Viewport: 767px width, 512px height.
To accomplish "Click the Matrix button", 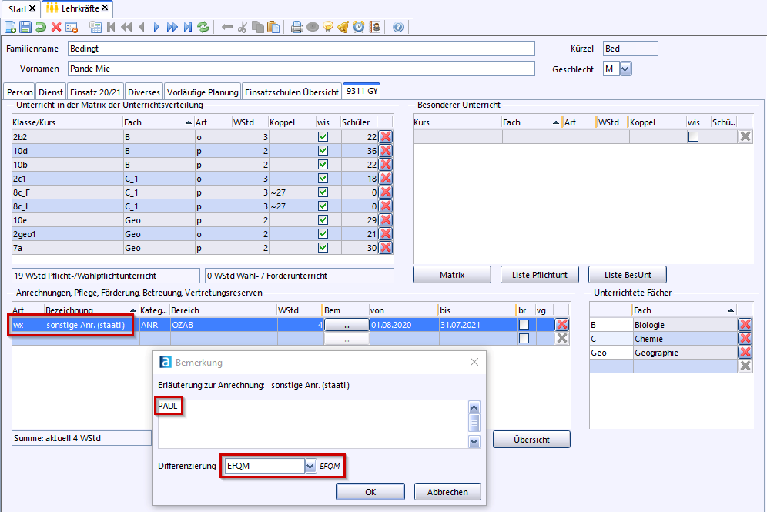I will 452,275.
